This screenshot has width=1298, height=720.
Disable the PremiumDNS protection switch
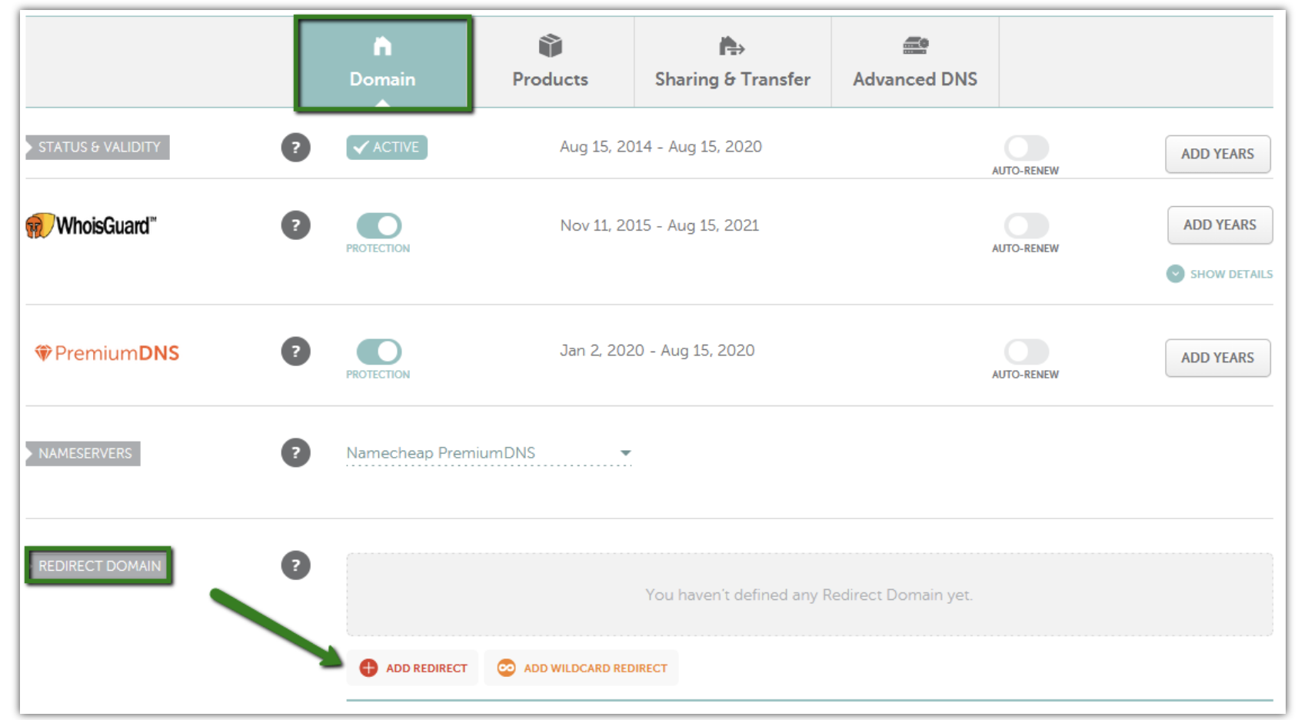pyautogui.click(x=379, y=352)
